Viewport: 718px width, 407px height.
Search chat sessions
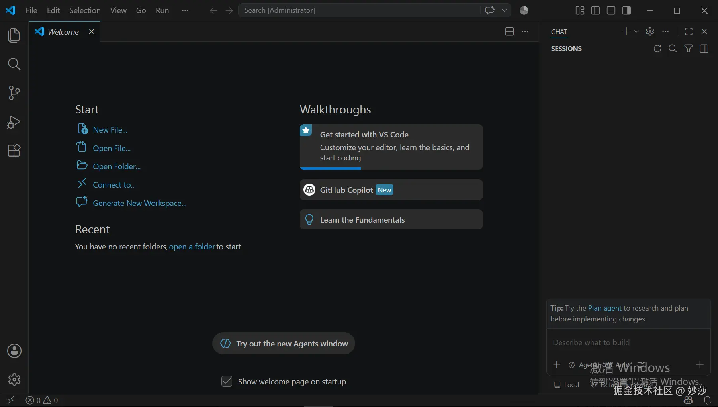click(673, 49)
